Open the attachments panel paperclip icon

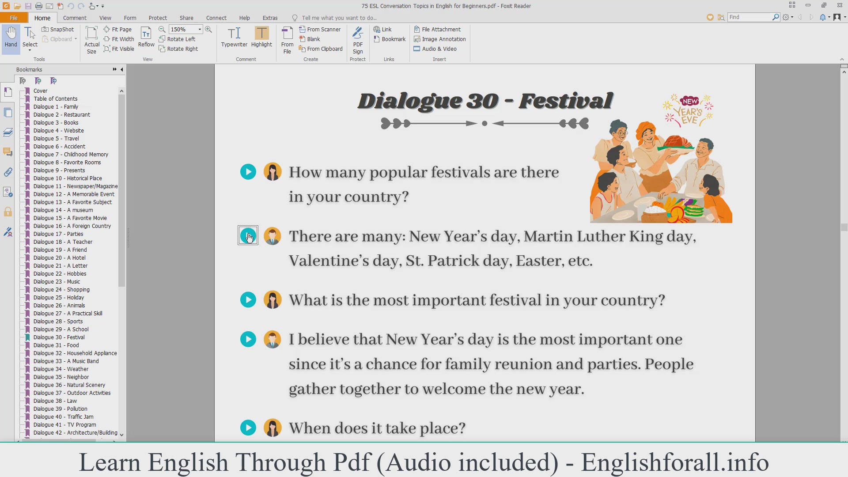click(x=8, y=172)
